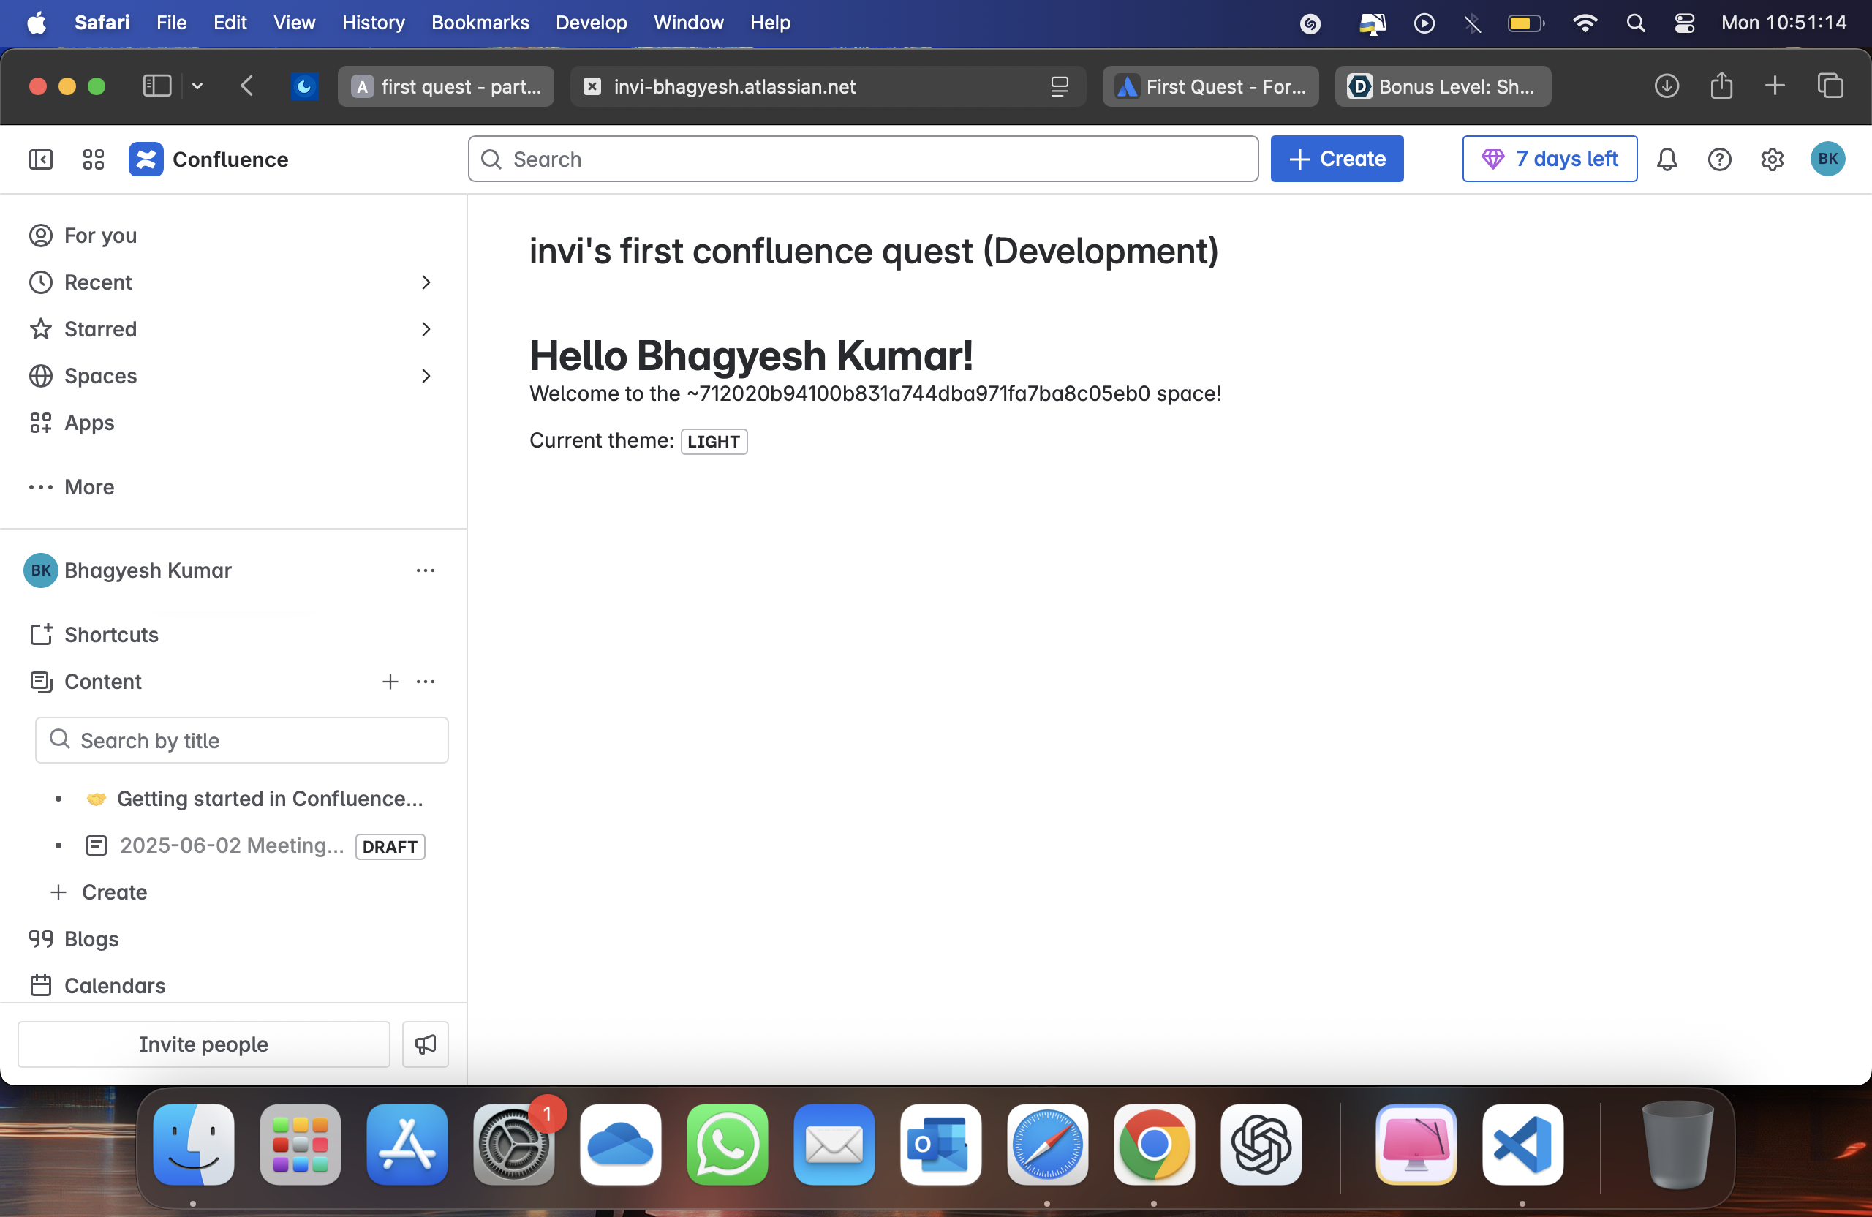Click the Invite people button
Screen dimensions: 1872x1217
204,1044
